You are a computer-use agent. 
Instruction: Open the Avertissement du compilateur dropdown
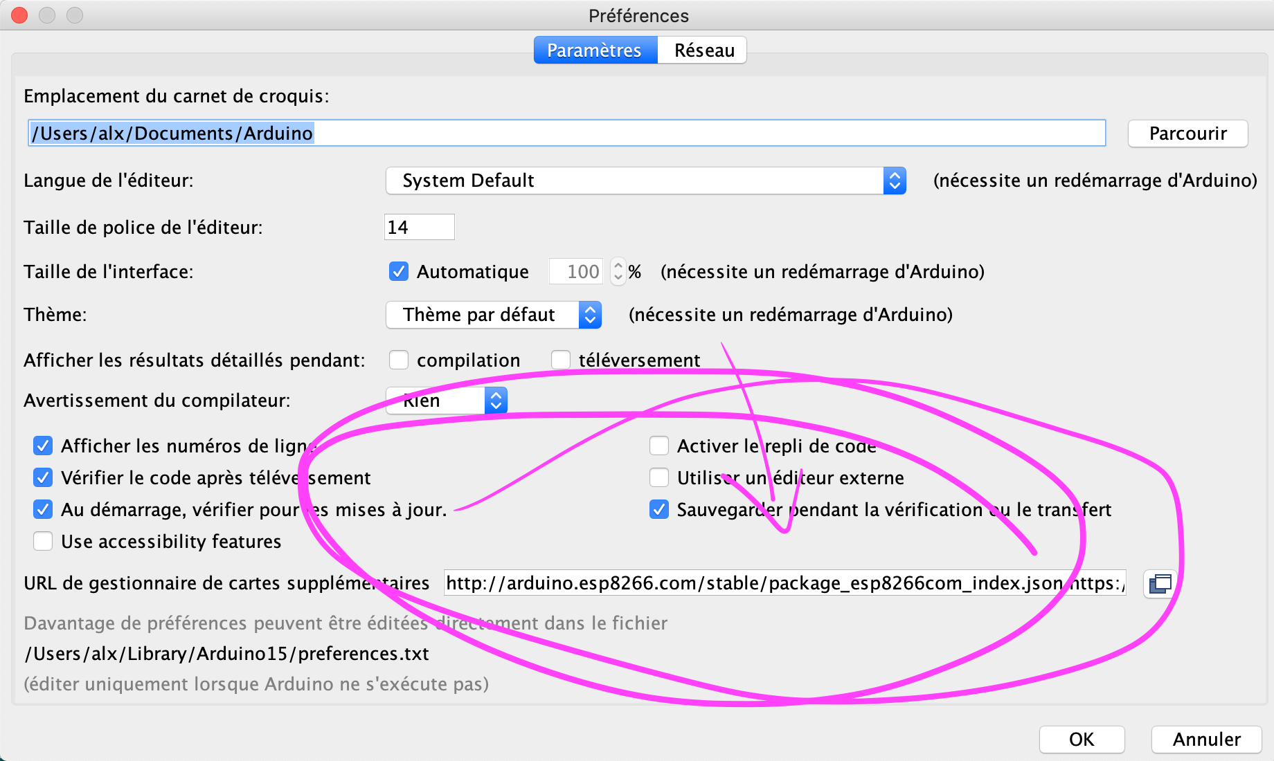pyautogui.click(x=447, y=401)
